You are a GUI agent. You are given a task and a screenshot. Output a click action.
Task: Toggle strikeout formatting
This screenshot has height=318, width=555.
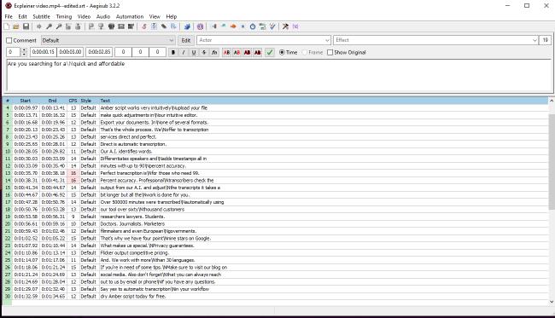tap(204, 52)
